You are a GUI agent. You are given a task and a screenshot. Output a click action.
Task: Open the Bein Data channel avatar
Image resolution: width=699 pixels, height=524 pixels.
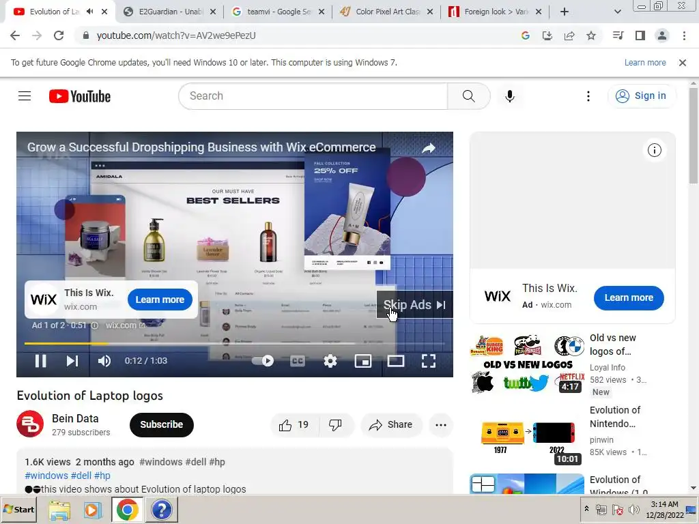30,424
